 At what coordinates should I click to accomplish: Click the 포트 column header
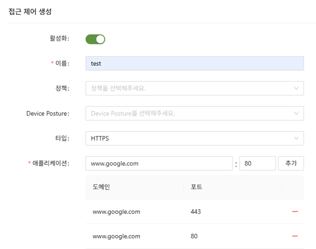196,187
